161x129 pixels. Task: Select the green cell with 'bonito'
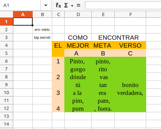[x=130, y=85]
